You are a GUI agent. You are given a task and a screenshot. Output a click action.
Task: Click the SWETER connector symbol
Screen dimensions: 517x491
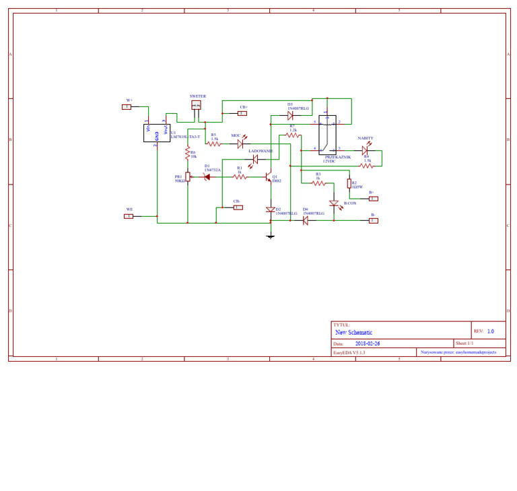coord(196,105)
